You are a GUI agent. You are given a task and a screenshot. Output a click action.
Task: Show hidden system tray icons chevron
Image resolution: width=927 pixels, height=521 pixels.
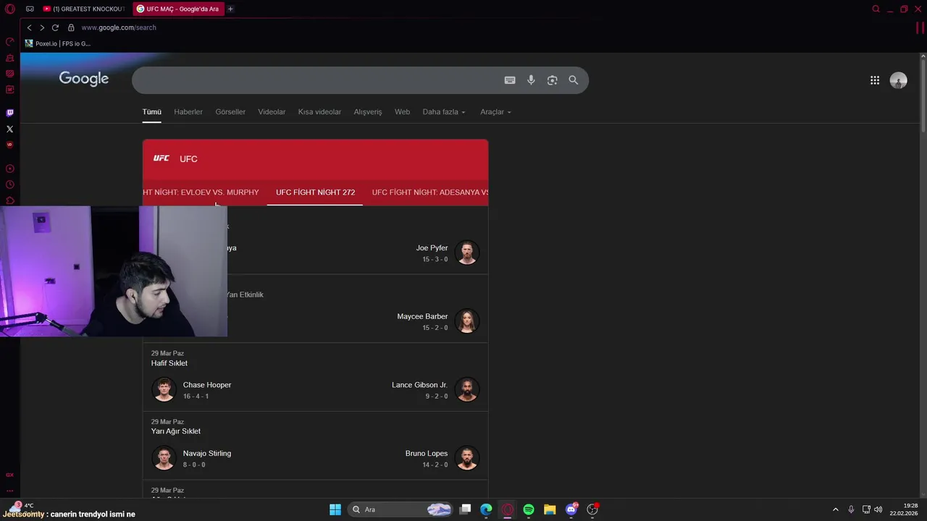835,509
